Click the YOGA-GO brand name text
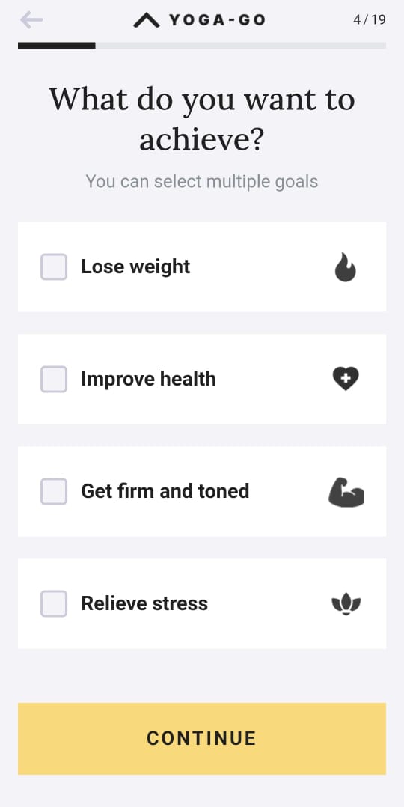The image size is (404, 807). [217, 20]
